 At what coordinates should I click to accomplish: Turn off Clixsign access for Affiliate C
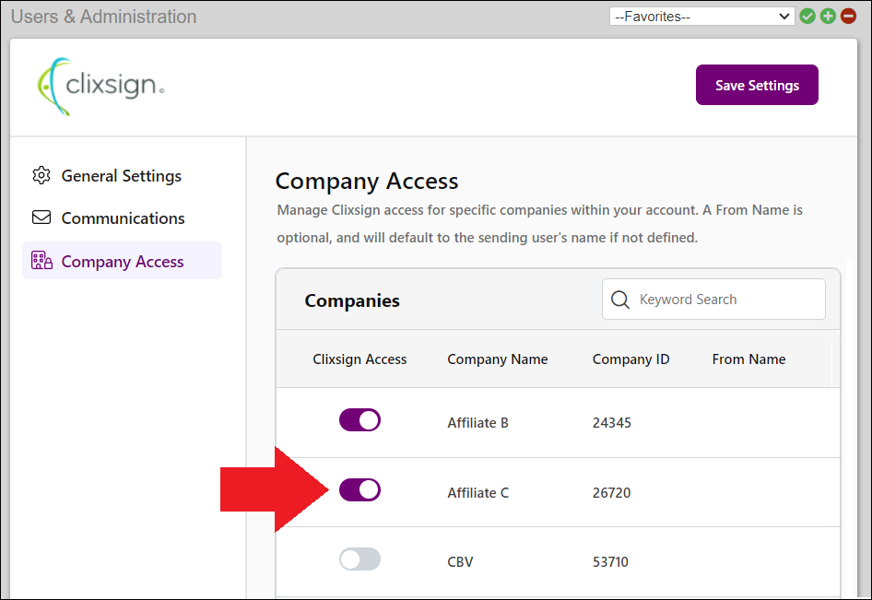359,489
